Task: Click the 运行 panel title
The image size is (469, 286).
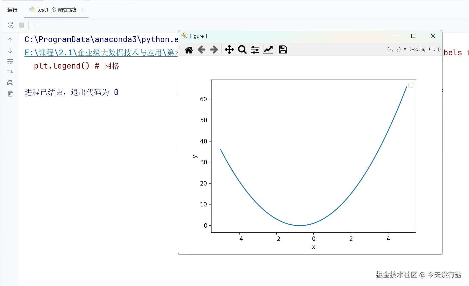Action: coord(12,10)
